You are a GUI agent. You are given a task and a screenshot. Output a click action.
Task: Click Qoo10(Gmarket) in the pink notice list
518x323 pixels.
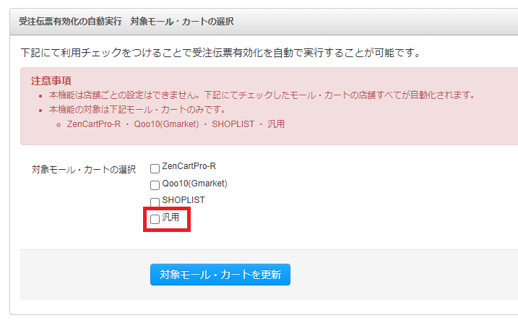(x=166, y=124)
